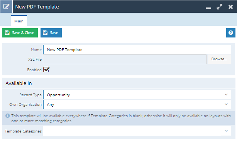Screen dimensions: 237x141
Task: Click the 'Enabled' label text
Action: (34, 70)
